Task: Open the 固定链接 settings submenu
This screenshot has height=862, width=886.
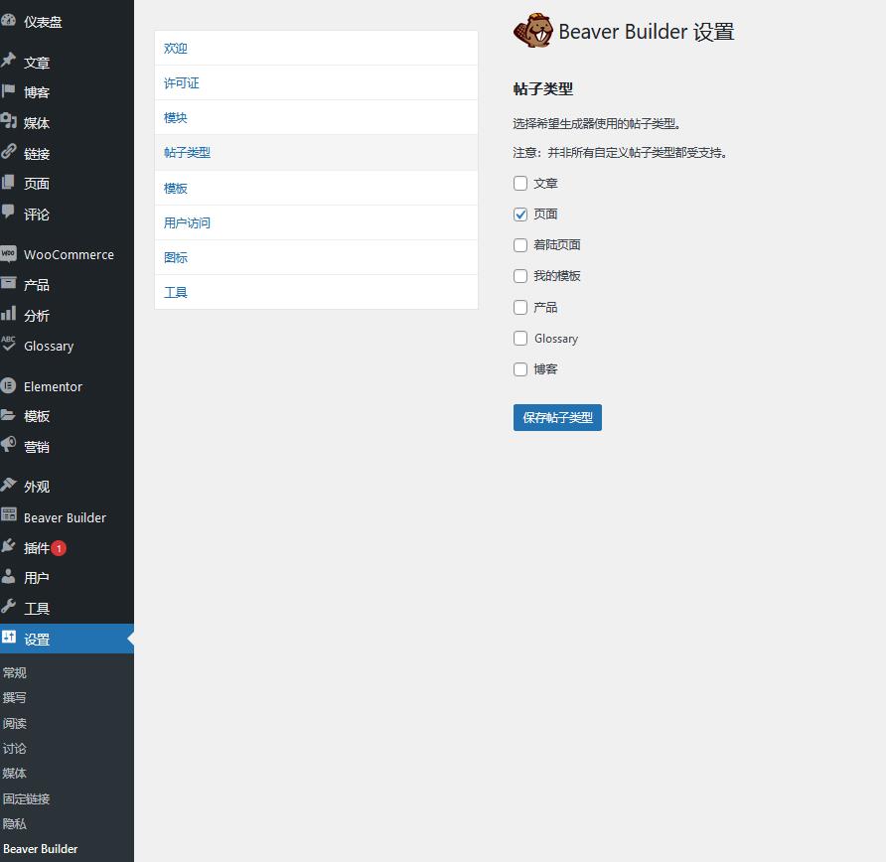Action: 26,798
